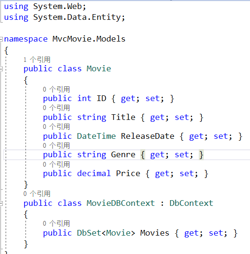The image size is (250, 254).
Task: Click the closing brace of the Movie class
Action: coord(26,185)
